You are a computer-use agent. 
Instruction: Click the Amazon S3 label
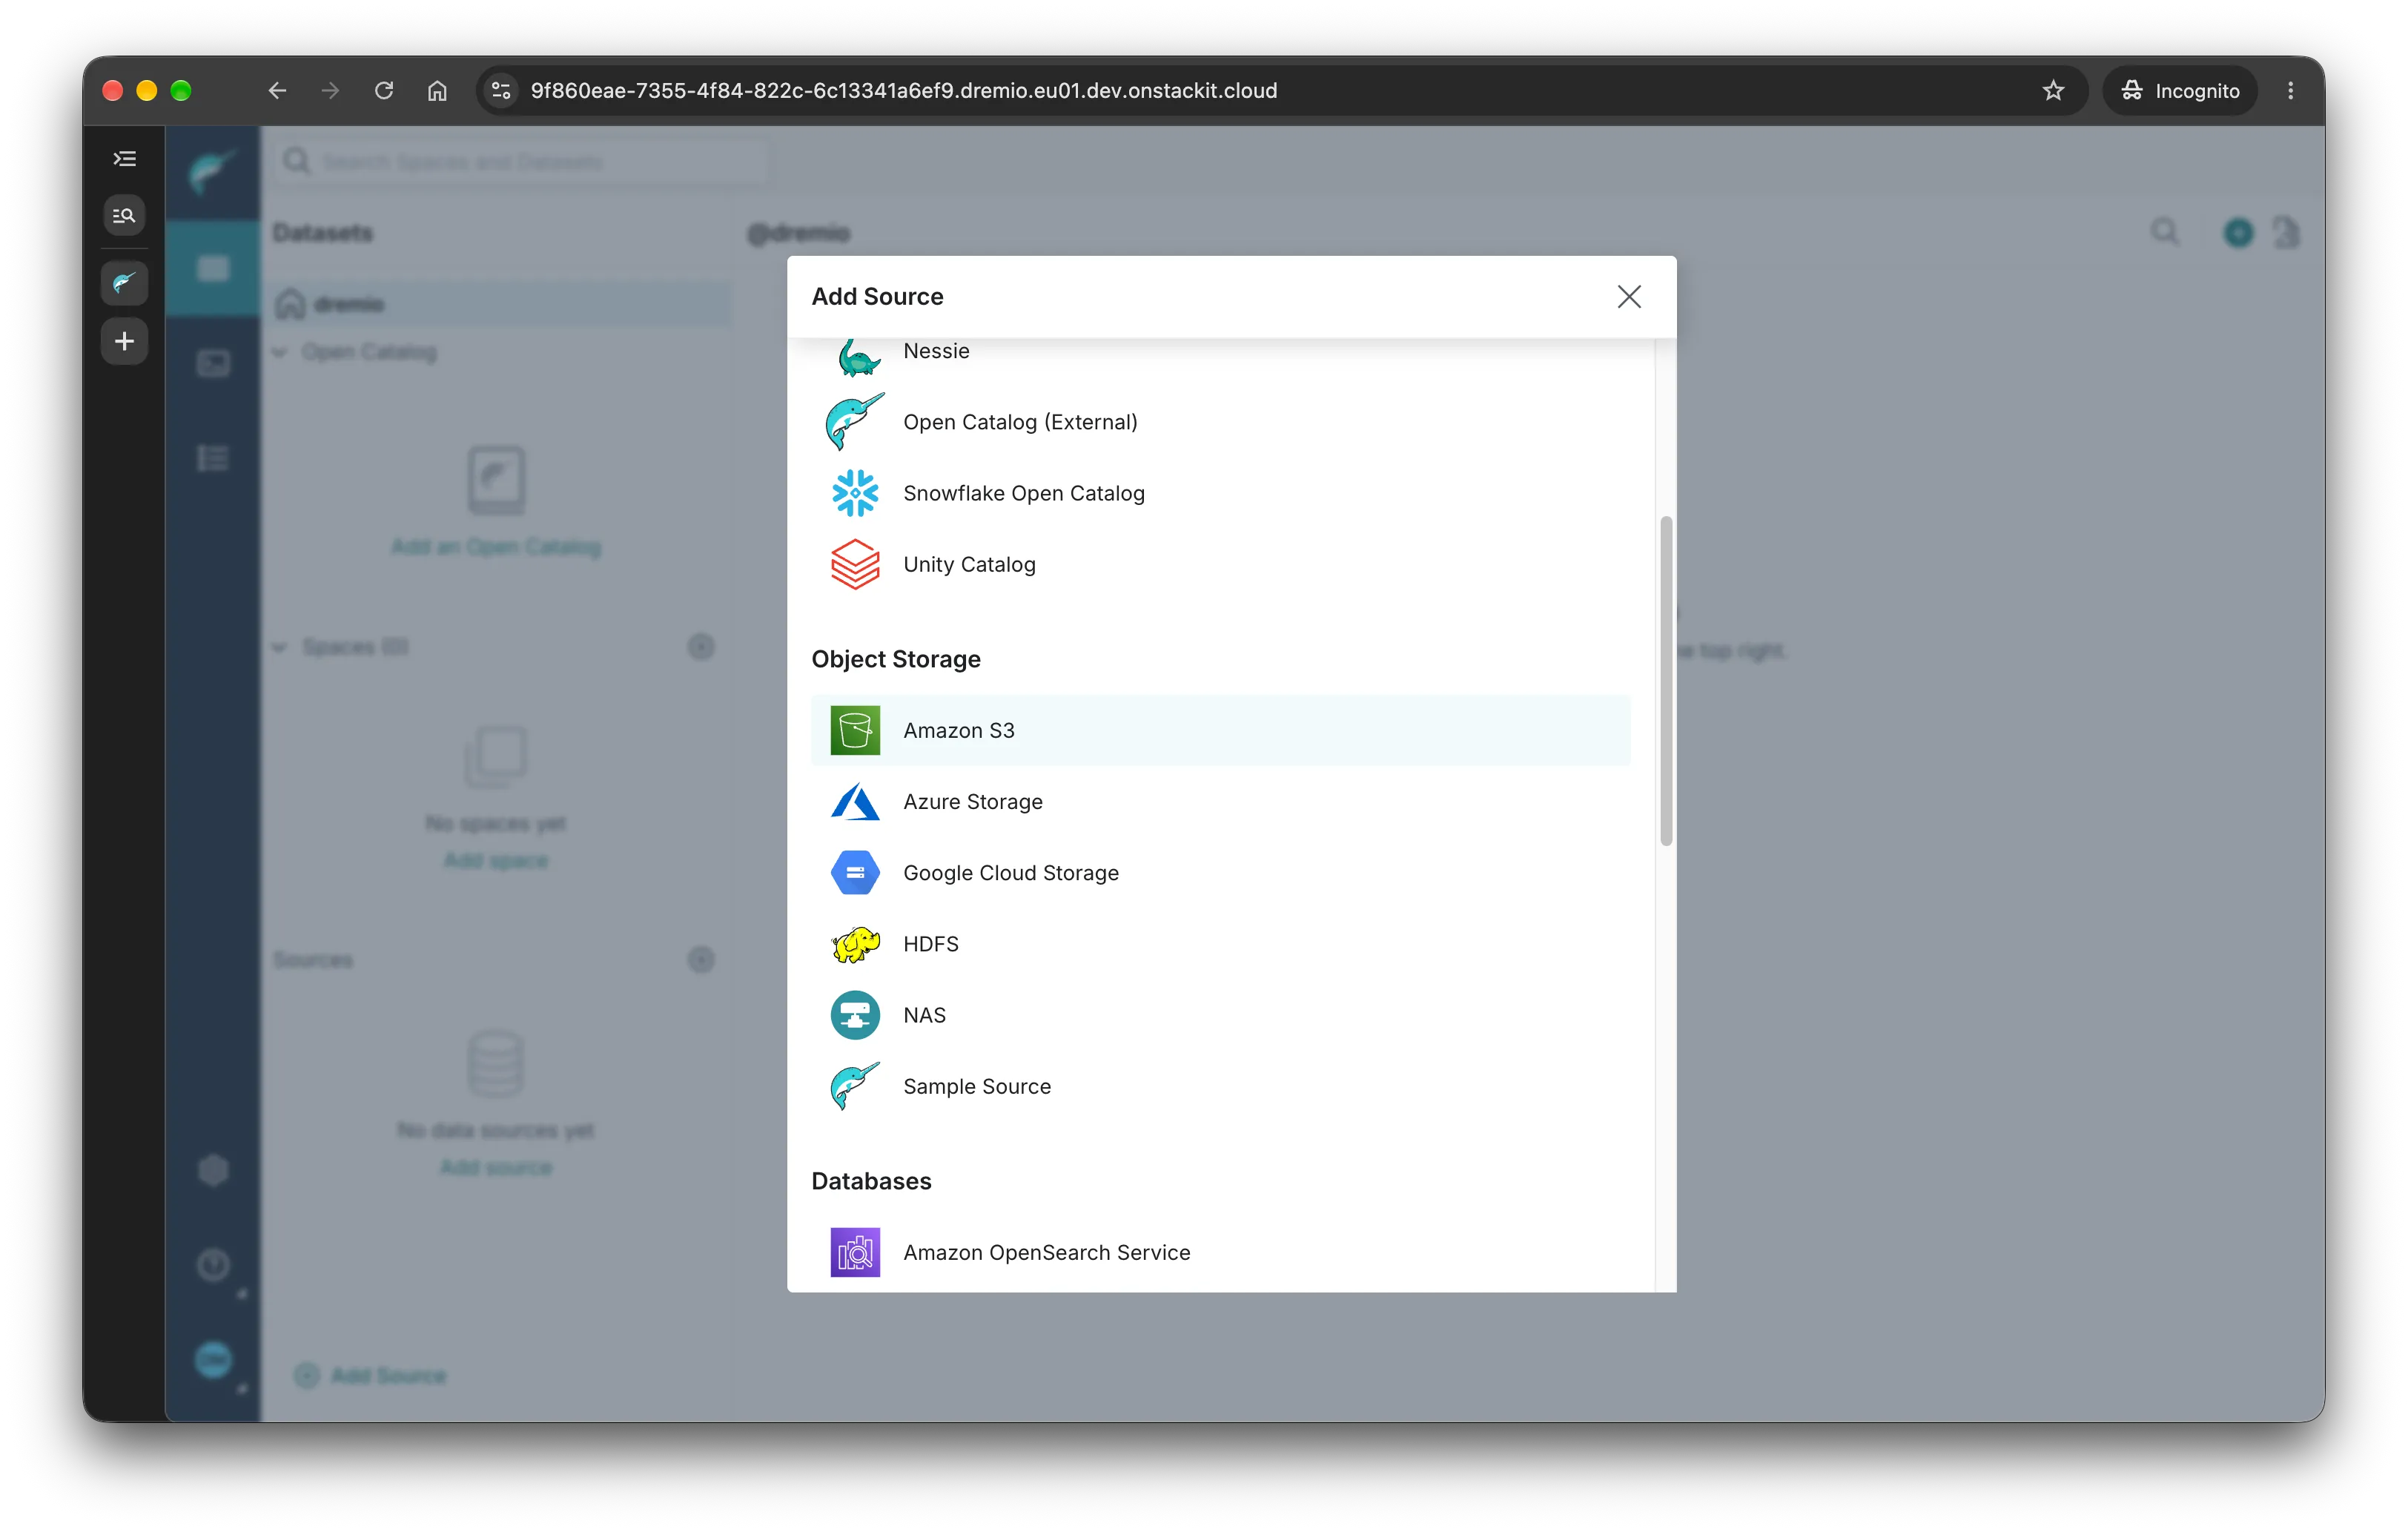click(x=959, y=730)
